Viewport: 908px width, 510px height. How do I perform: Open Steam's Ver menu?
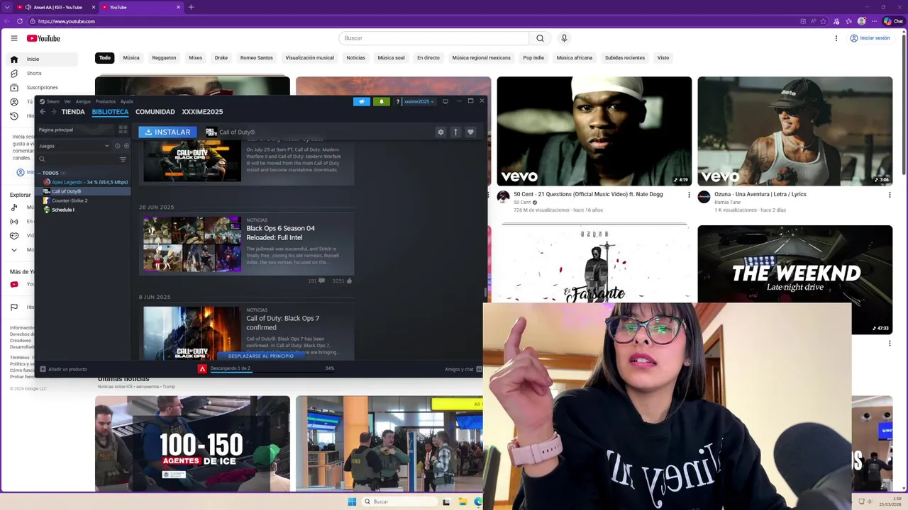coord(67,101)
